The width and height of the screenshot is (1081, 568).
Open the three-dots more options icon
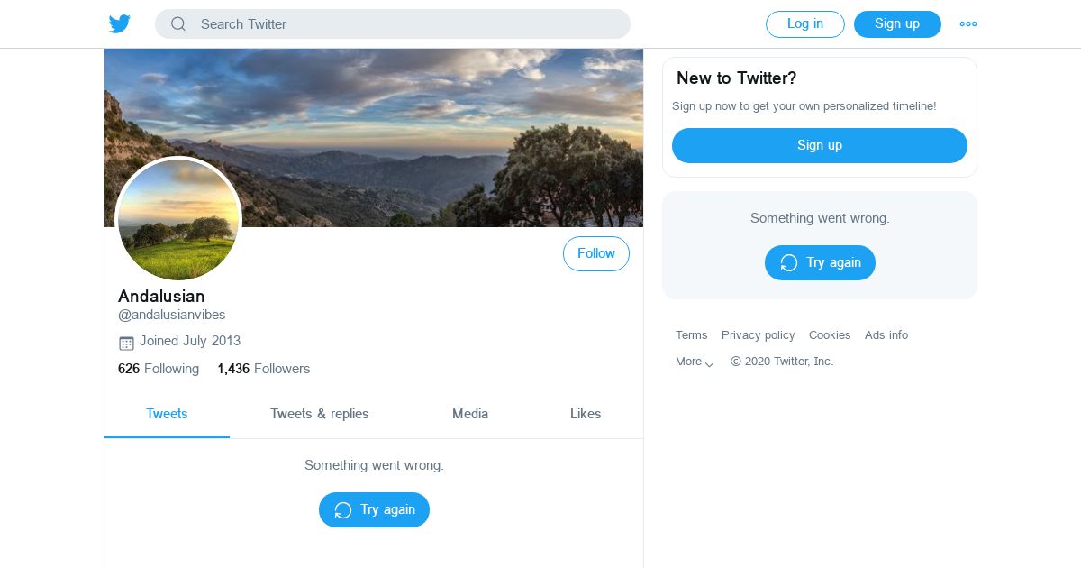pos(968,24)
